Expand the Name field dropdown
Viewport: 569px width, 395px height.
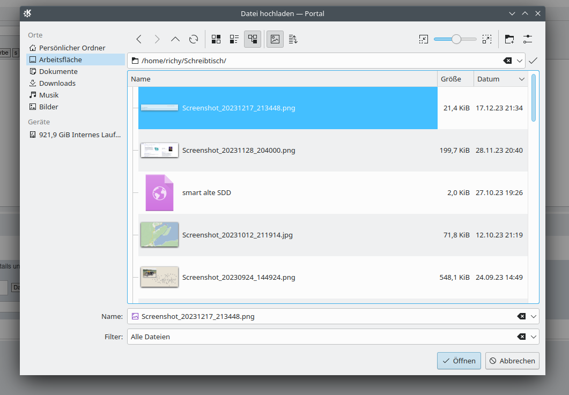point(533,316)
